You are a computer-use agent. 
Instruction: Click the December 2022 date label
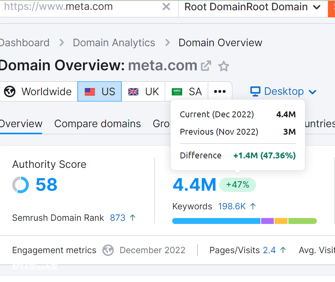(152, 250)
